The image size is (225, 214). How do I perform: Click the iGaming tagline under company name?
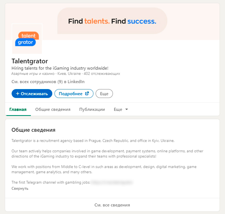point(60,68)
